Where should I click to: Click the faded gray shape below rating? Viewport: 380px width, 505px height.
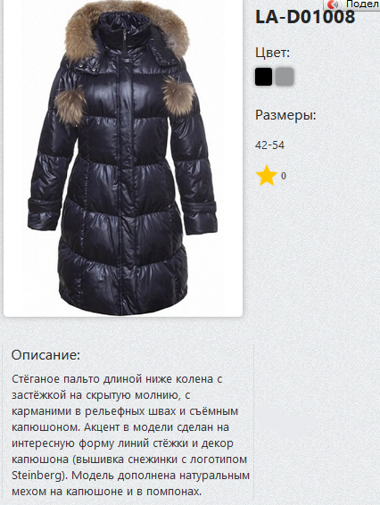(x=286, y=422)
